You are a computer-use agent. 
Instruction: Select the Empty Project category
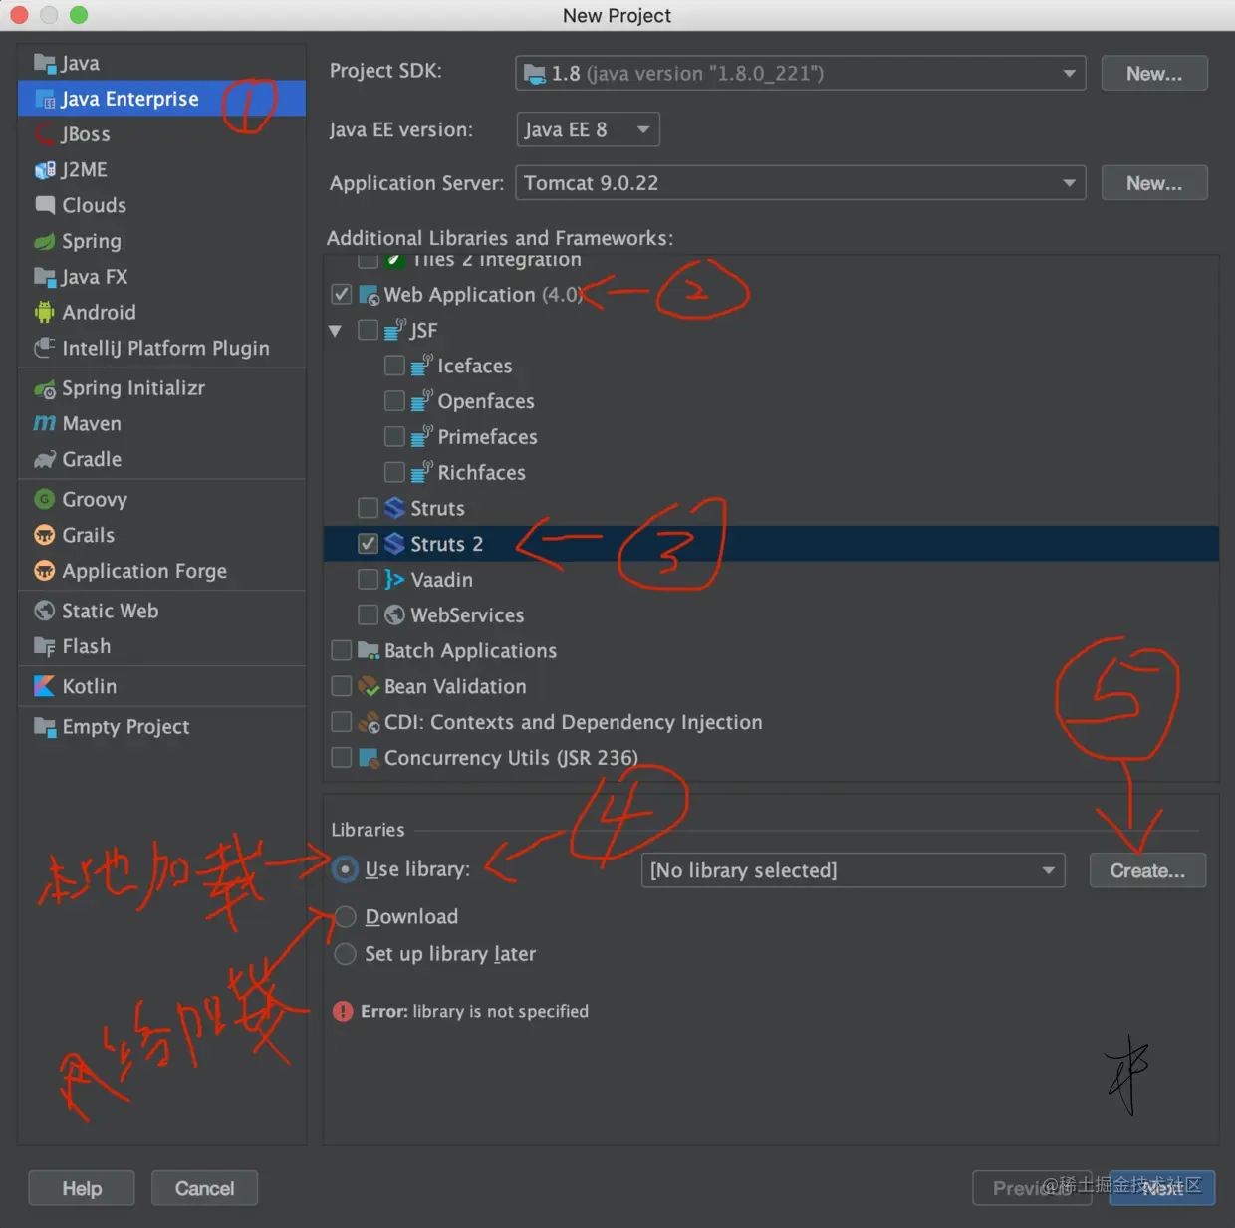tap(161, 727)
